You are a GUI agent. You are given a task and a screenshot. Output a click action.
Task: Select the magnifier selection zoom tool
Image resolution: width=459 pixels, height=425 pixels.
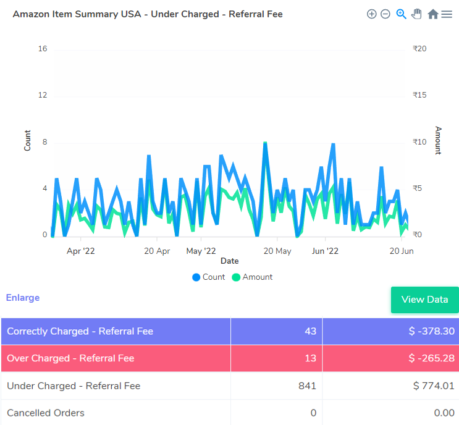point(401,14)
